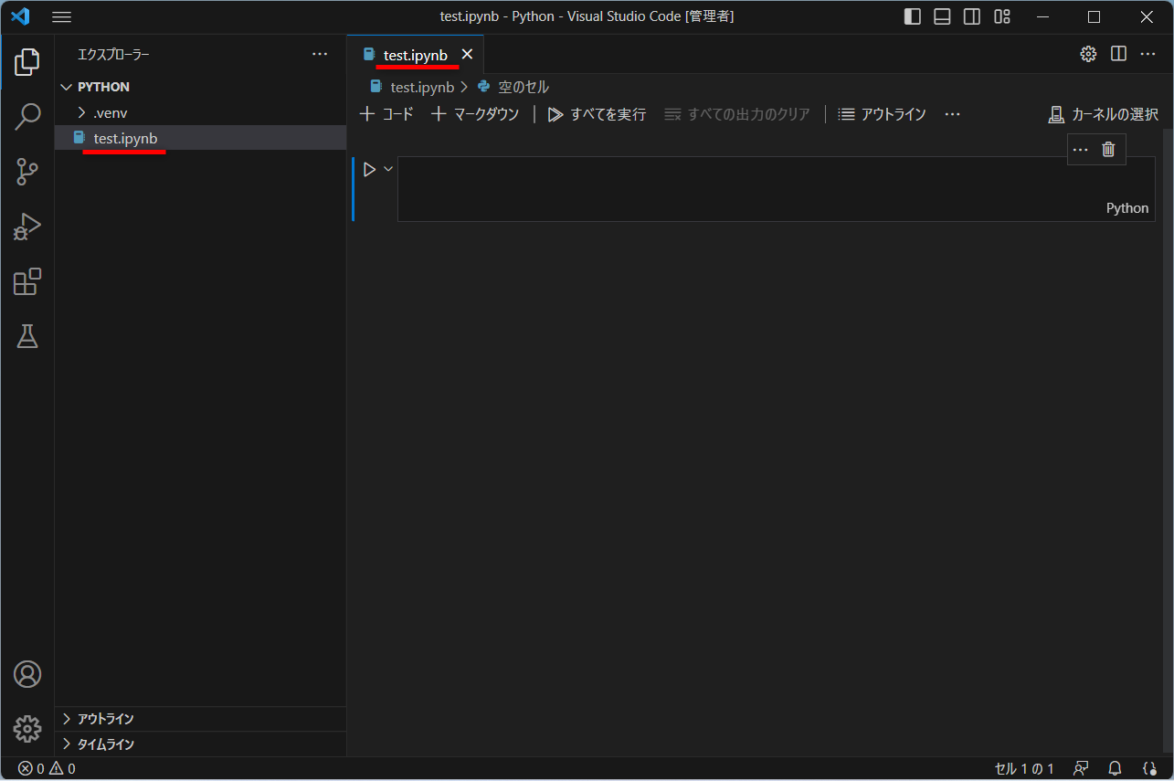Open the Run and Debug view

27,227
